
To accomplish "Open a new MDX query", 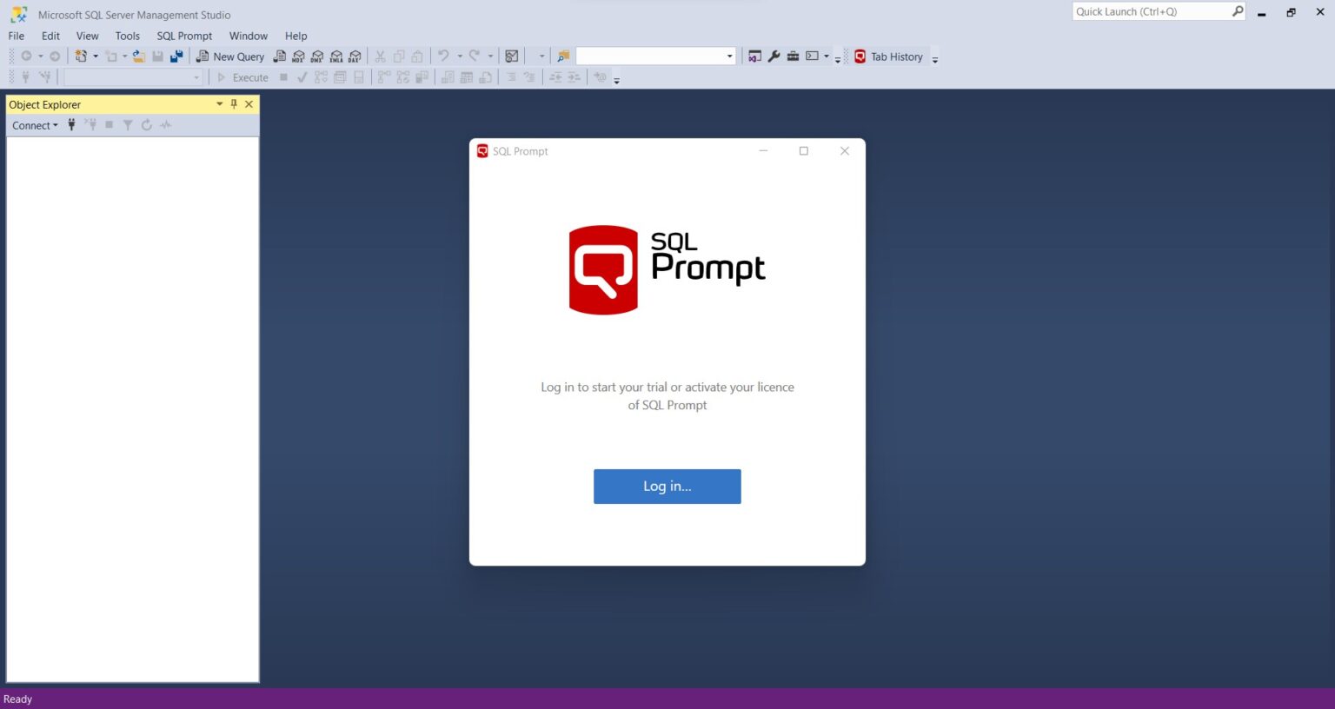I will pos(298,56).
